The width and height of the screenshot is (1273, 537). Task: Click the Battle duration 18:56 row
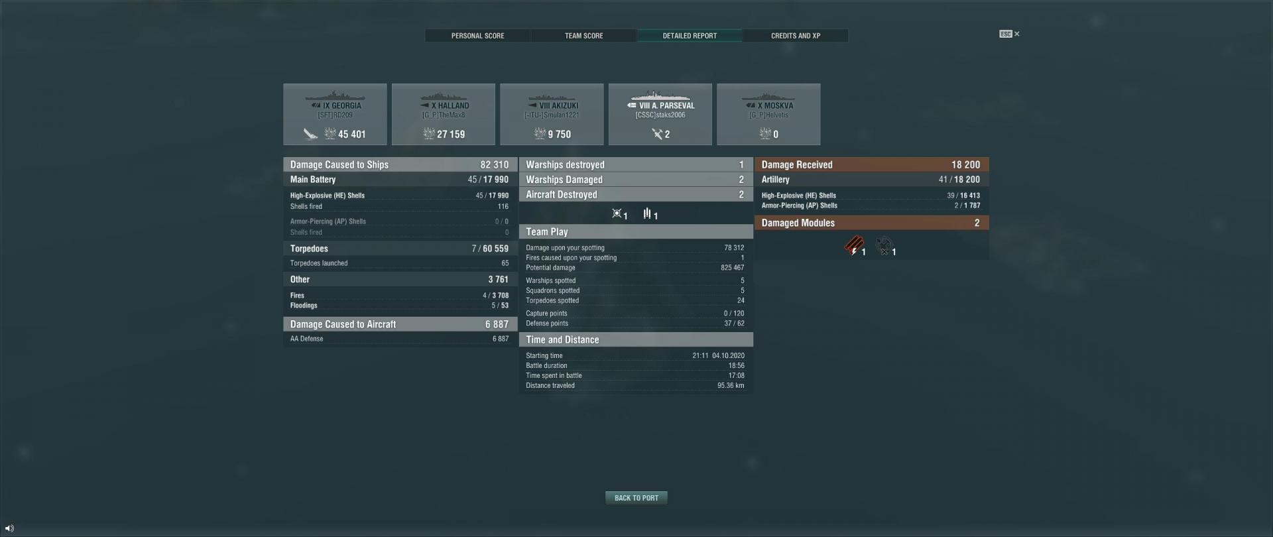(x=635, y=365)
